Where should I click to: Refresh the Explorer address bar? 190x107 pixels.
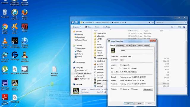tap(153, 23)
